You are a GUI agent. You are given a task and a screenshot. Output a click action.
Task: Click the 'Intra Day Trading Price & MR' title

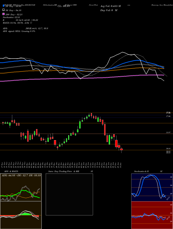[x=64, y=171]
